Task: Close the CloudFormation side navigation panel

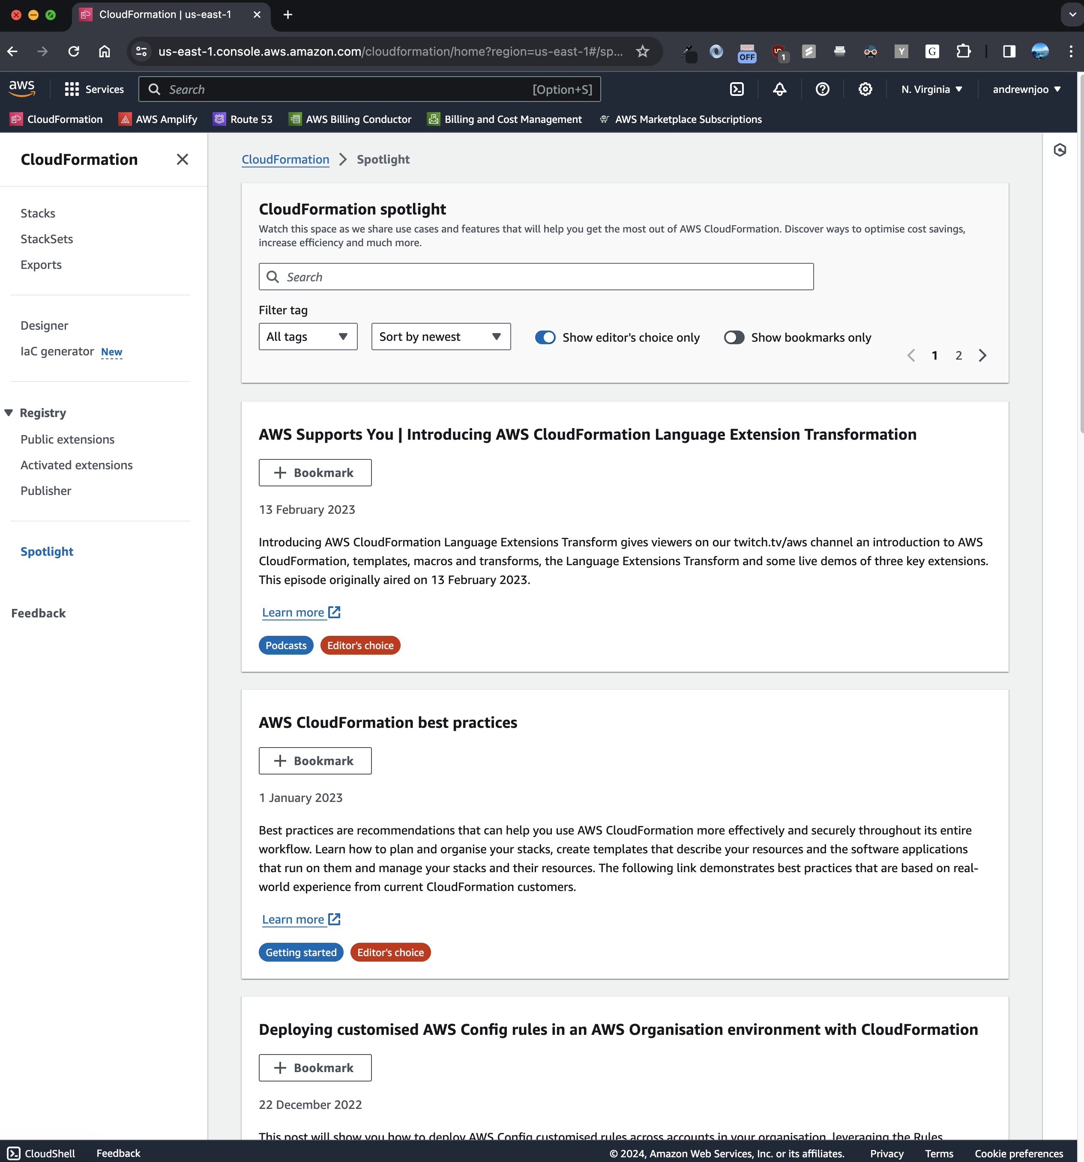Action: pyautogui.click(x=182, y=160)
